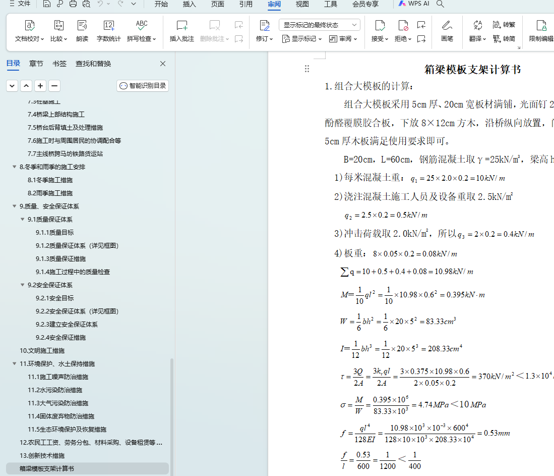Open WPS AI assistant
This screenshot has height=476, width=554.
414,4
